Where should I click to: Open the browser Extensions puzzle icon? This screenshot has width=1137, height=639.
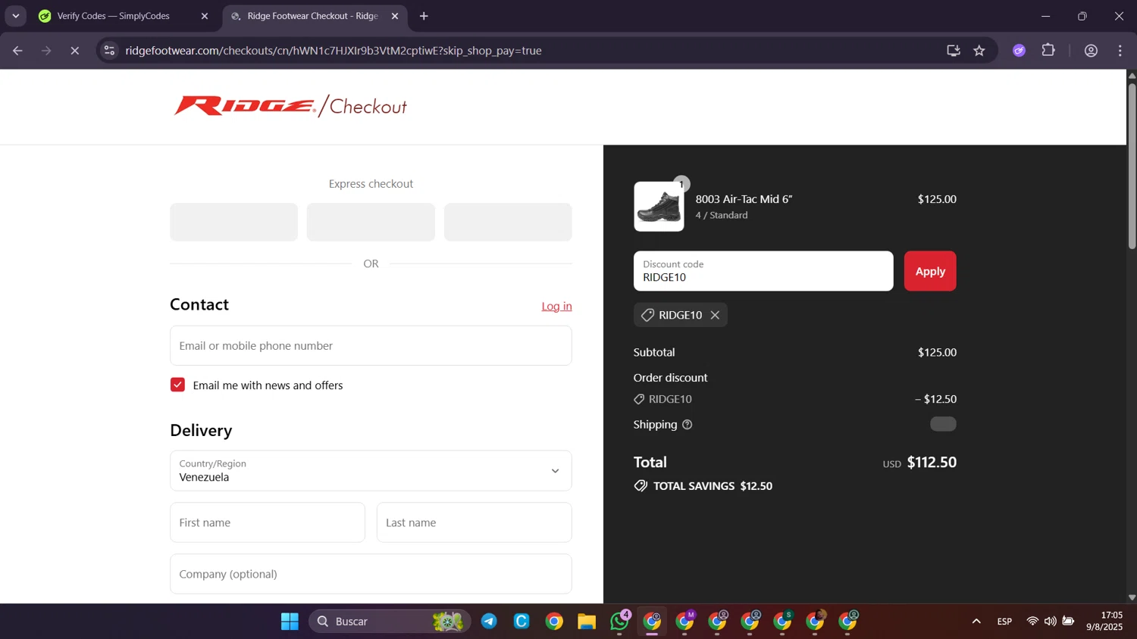click(x=1048, y=51)
